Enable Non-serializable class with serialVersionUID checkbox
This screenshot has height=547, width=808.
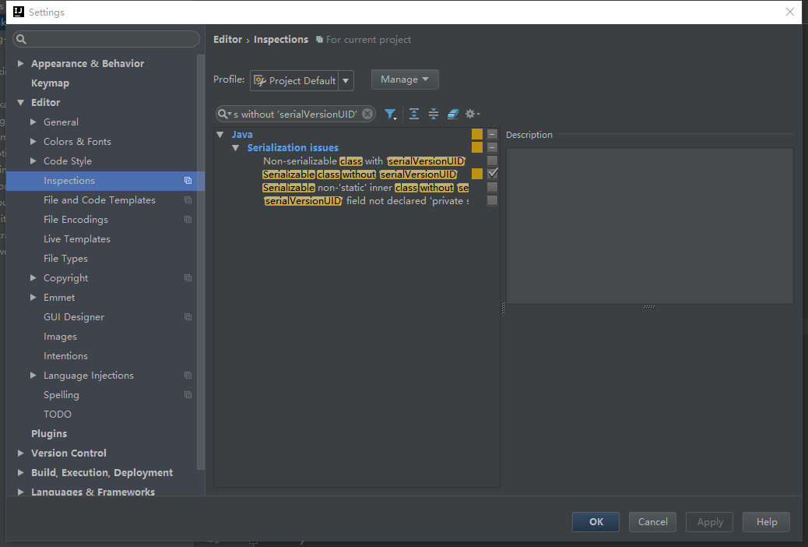(x=492, y=161)
